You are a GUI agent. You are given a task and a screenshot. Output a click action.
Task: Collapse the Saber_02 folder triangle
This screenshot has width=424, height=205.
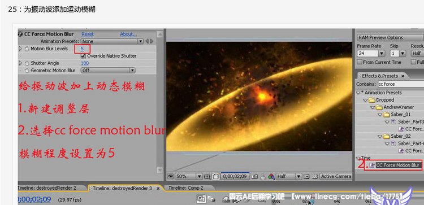point(380,137)
